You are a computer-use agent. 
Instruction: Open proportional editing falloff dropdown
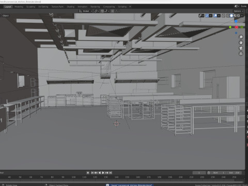(117, 11)
